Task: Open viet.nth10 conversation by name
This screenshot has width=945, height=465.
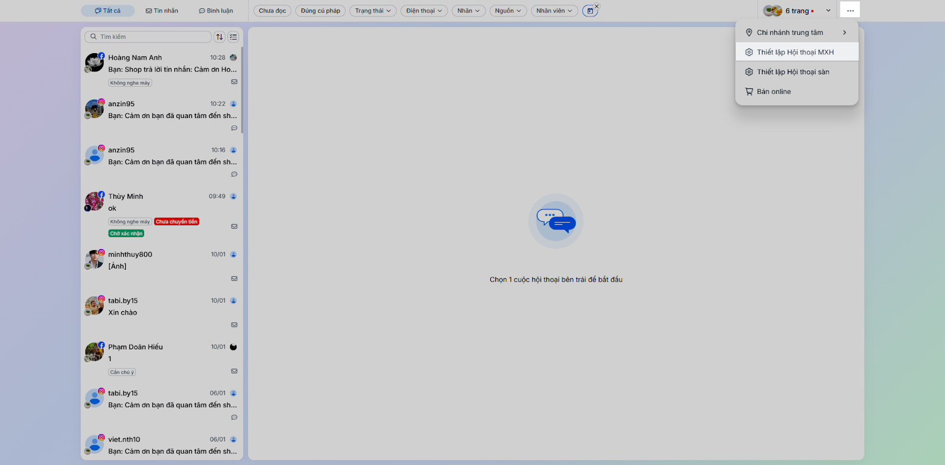Action: pyautogui.click(x=124, y=440)
